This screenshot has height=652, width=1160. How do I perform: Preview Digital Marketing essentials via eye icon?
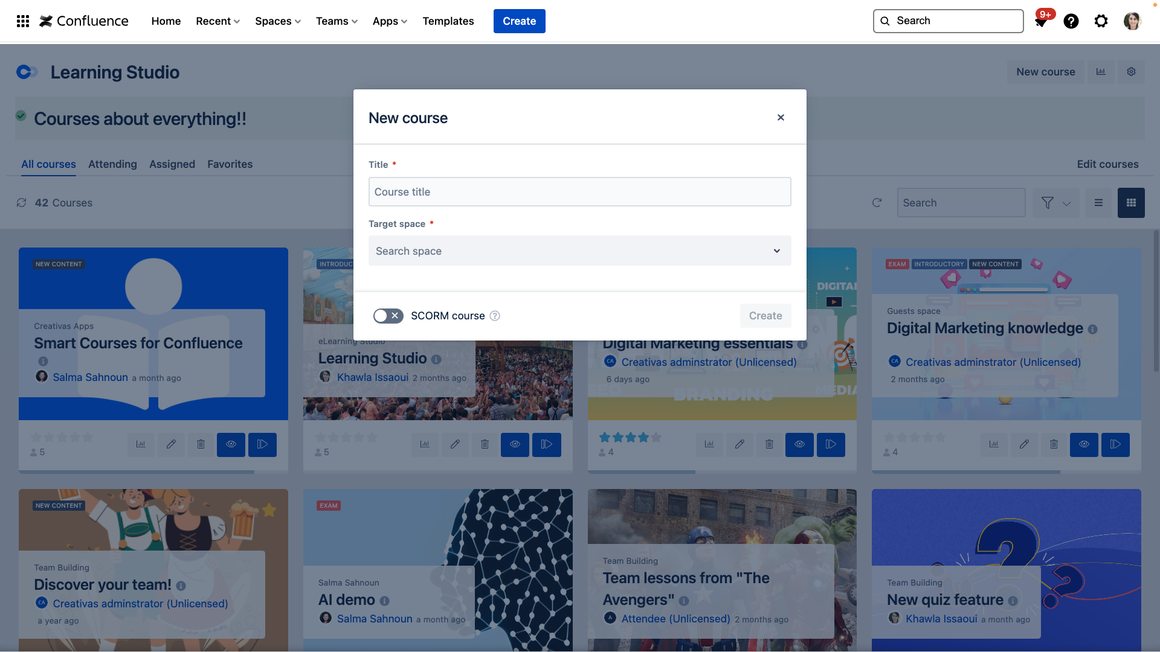point(799,444)
